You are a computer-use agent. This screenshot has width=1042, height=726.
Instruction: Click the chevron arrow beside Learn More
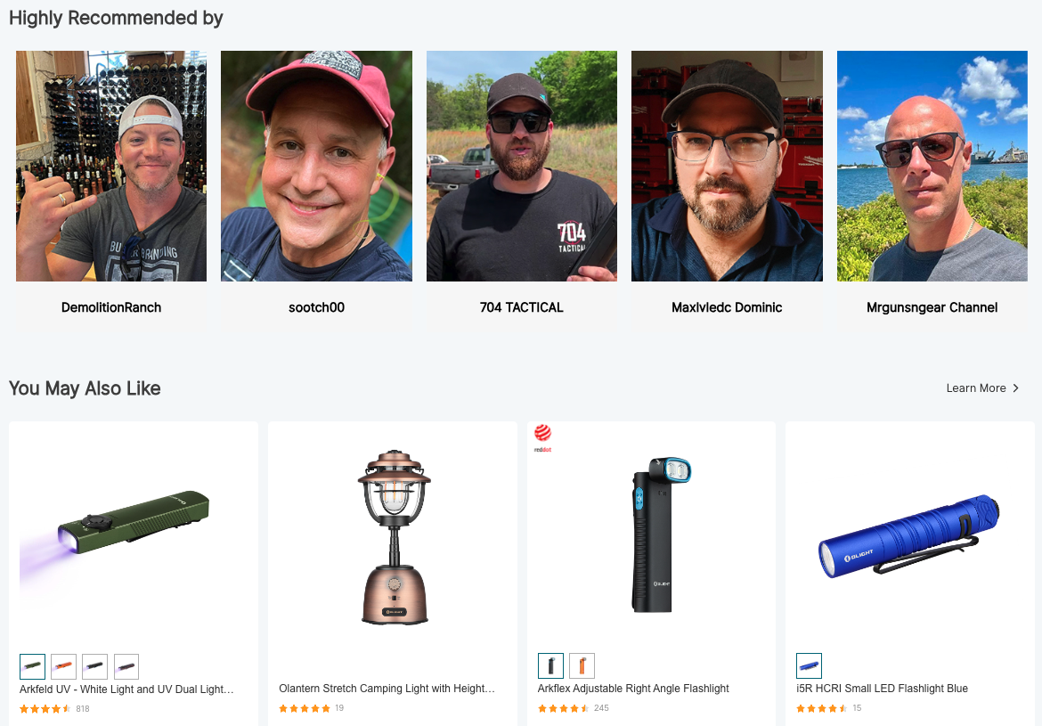click(x=1015, y=388)
